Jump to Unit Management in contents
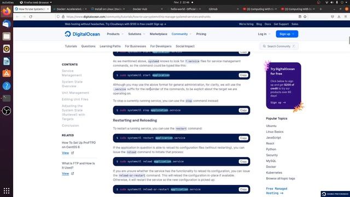This screenshot has height=197, width=350. click(75, 92)
